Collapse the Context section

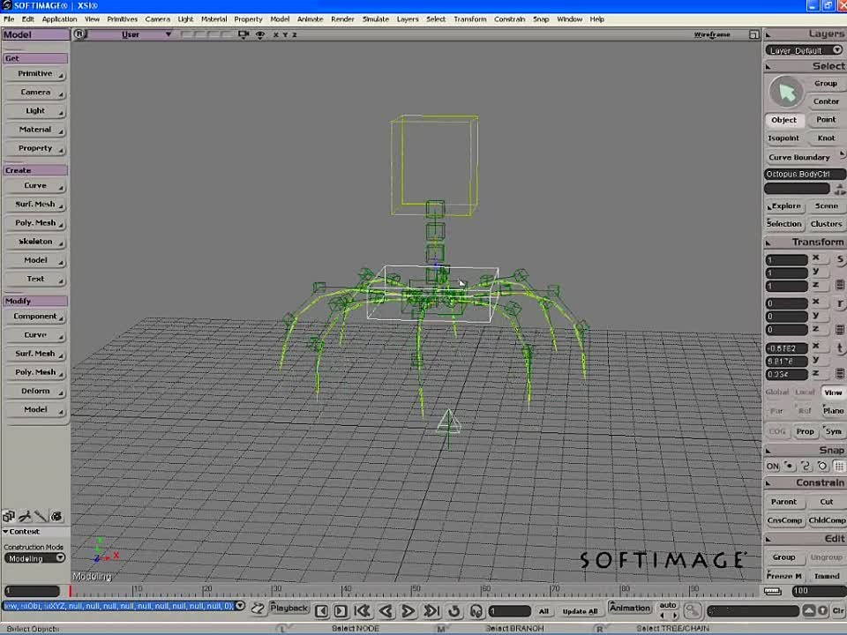tap(5, 532)
